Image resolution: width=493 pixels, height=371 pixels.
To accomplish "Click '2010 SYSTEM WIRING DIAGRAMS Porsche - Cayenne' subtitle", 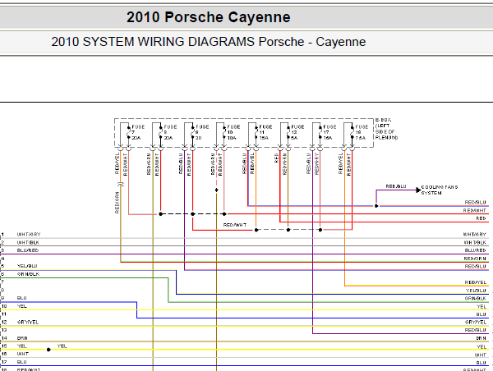I will pyautogui.click(x=209, y=42).
